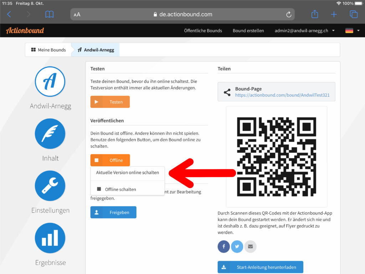Open Öffentliche Bounds in top navigation

(203, 31)
